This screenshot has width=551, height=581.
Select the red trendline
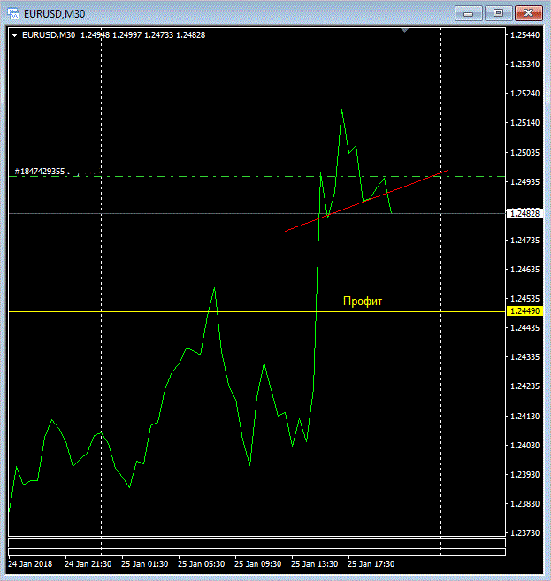point(366,201)
